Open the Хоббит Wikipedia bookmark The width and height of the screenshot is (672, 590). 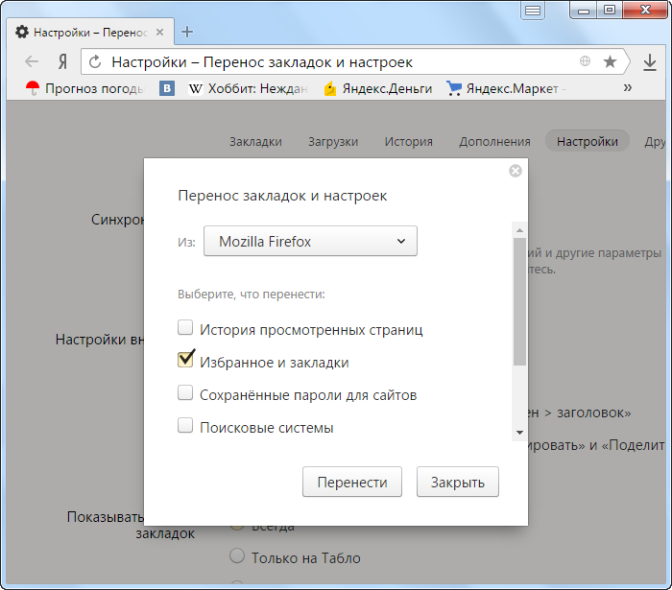tap(249, 88)
